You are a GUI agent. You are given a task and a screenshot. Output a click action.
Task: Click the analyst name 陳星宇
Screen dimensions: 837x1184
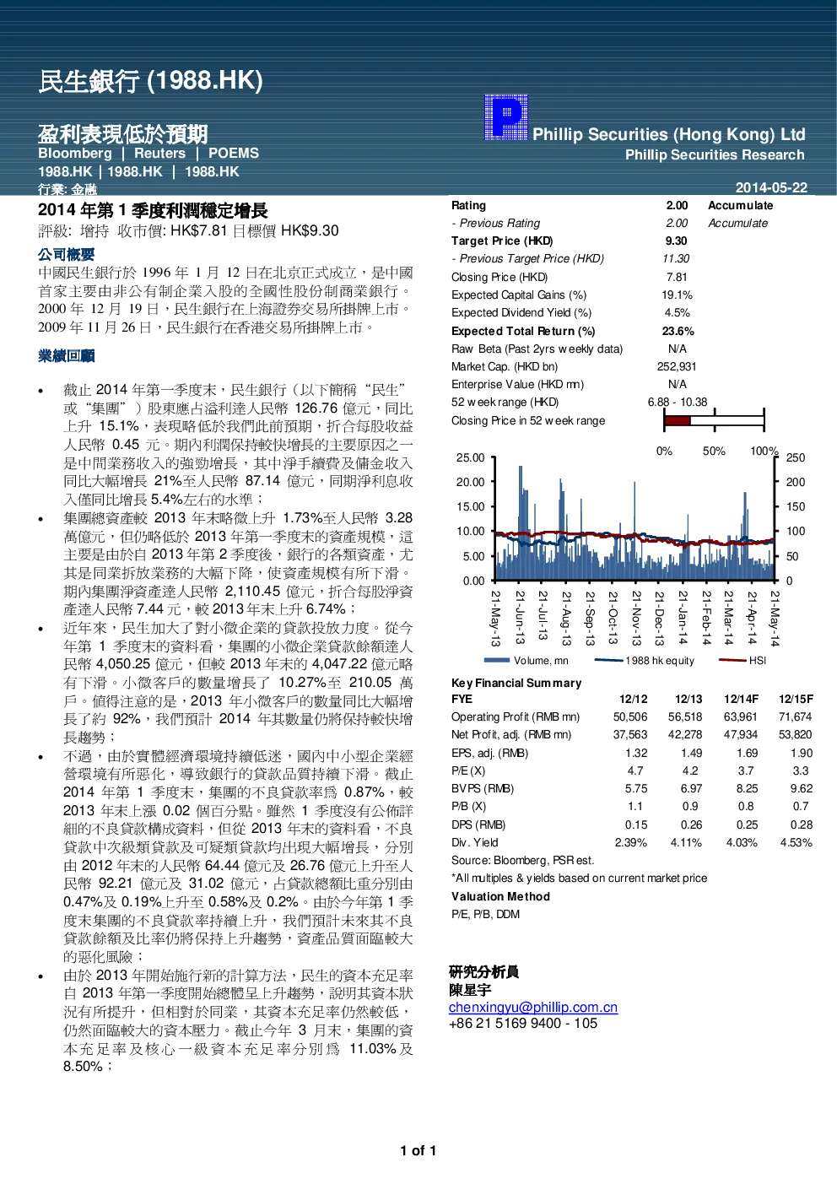[470, 989]
